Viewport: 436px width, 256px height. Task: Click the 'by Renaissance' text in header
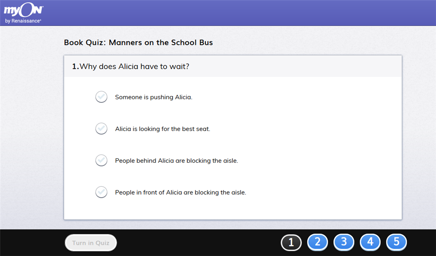coord(23,21)
